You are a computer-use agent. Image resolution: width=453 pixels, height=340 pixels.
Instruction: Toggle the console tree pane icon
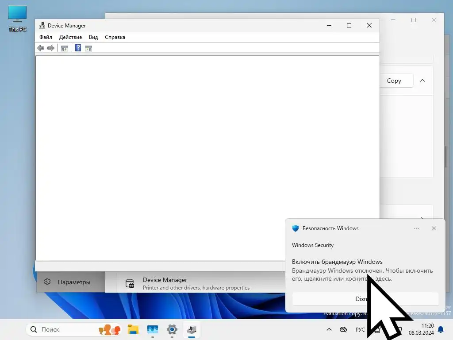point(65,48)
